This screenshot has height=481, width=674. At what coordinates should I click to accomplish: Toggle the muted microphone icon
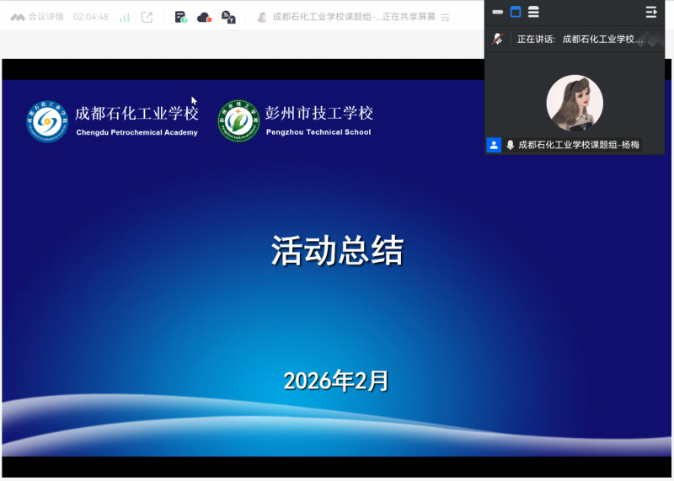pyautogui.click(x=499, y=39)
